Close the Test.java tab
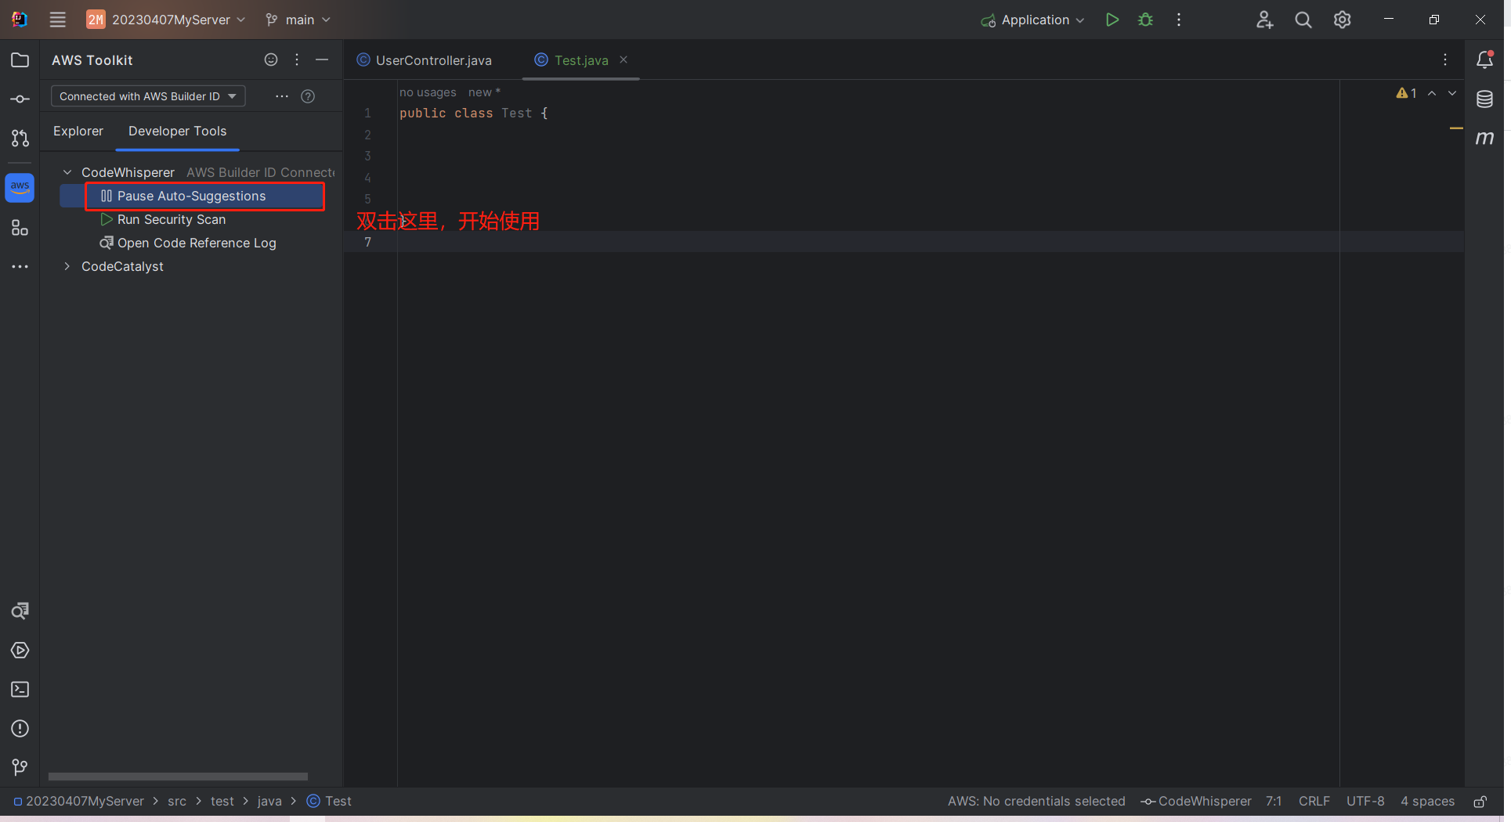Viewport: 1511px width, 822px height. tap(624, 59)
